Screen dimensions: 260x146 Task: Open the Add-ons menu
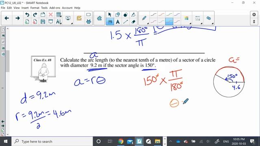click(x=55, y=8)
